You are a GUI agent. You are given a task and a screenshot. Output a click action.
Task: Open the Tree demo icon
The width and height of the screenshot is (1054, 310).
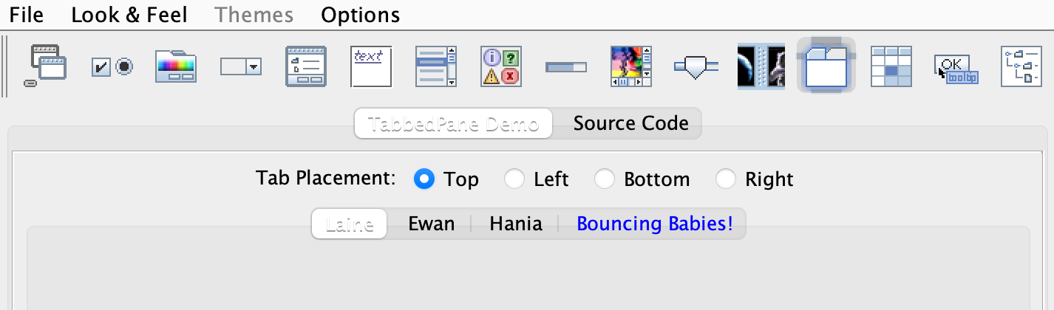[x=1021, y=67]
